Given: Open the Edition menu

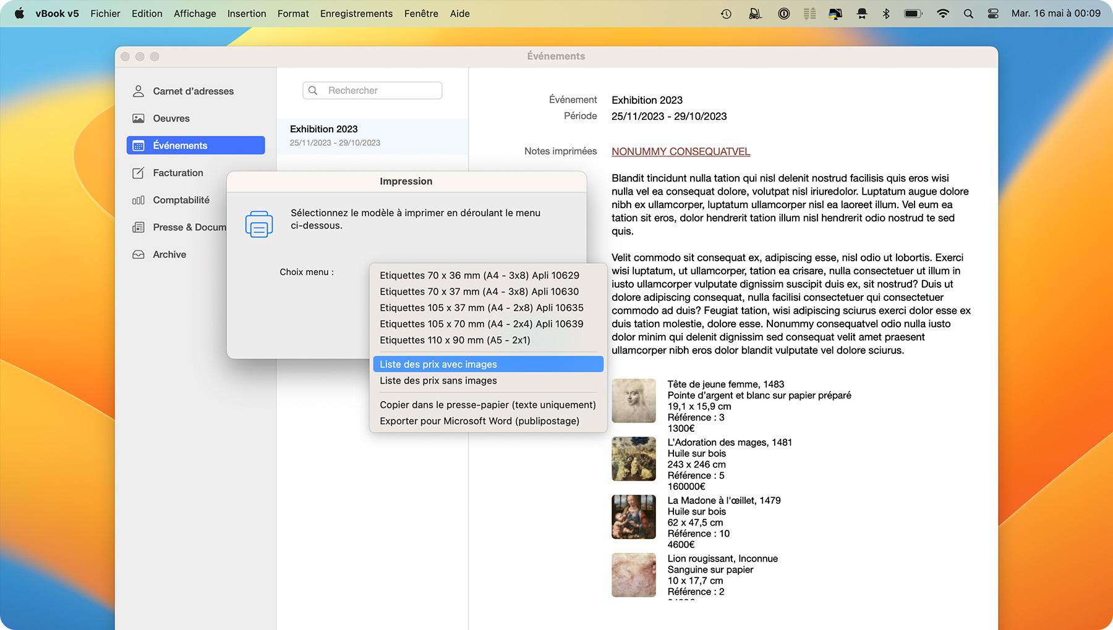Looking at the screenshot, I should pyautogui.click(x=147, y=14).
